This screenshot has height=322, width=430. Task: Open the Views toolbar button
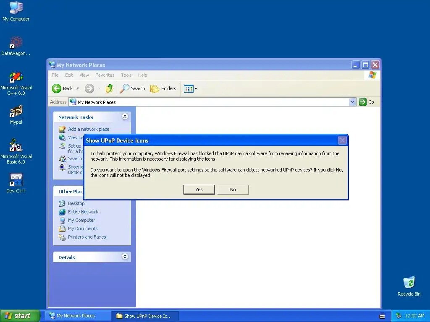click(189, 89)
